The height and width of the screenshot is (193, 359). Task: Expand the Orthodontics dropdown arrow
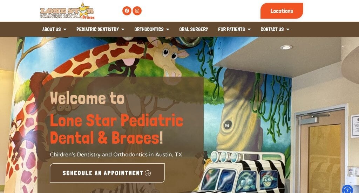click(x=168, y=29)
